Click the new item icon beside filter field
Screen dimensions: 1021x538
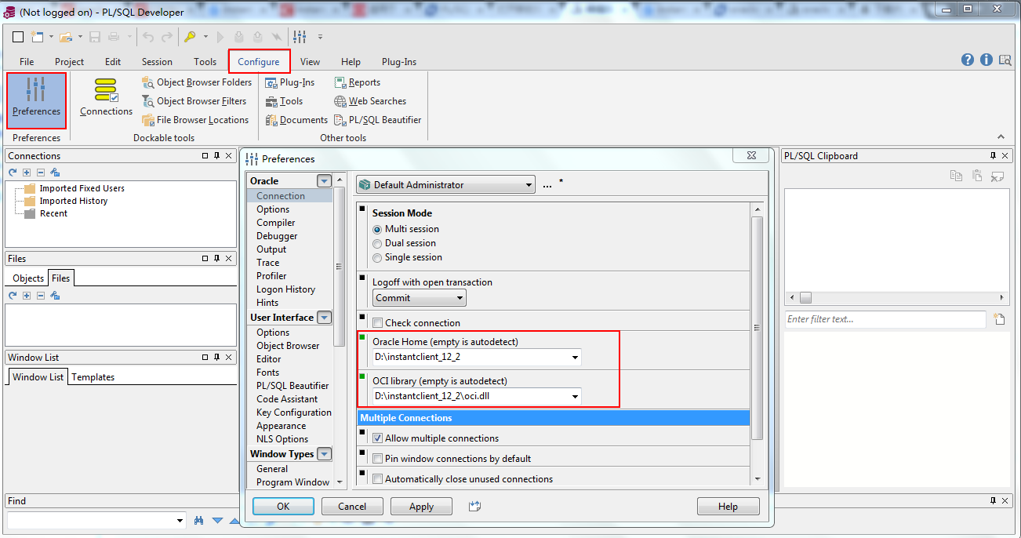999,319
